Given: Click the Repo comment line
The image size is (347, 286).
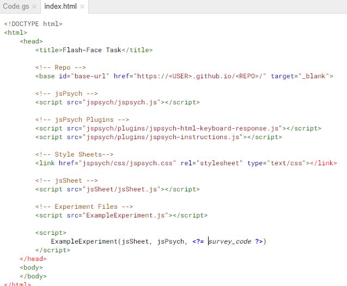Looking at the screenshot, I should click(x=60, y=67).
